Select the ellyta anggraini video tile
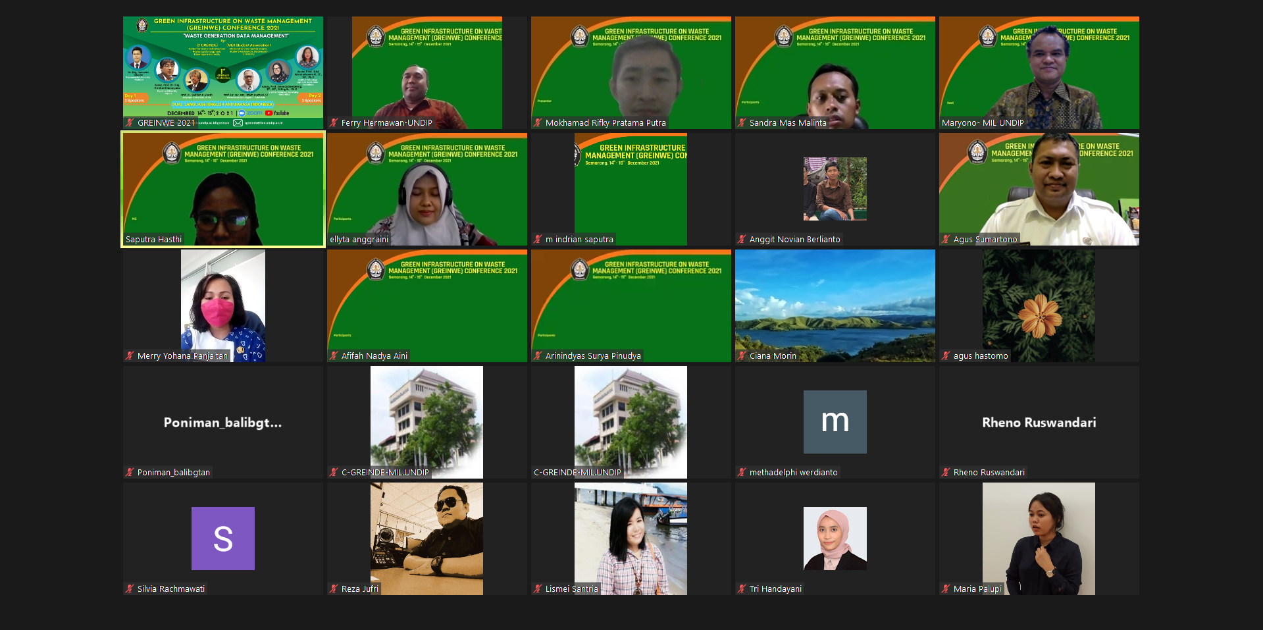The width and height of the screenshot is (1263, 630). click(x=426, y=189)
